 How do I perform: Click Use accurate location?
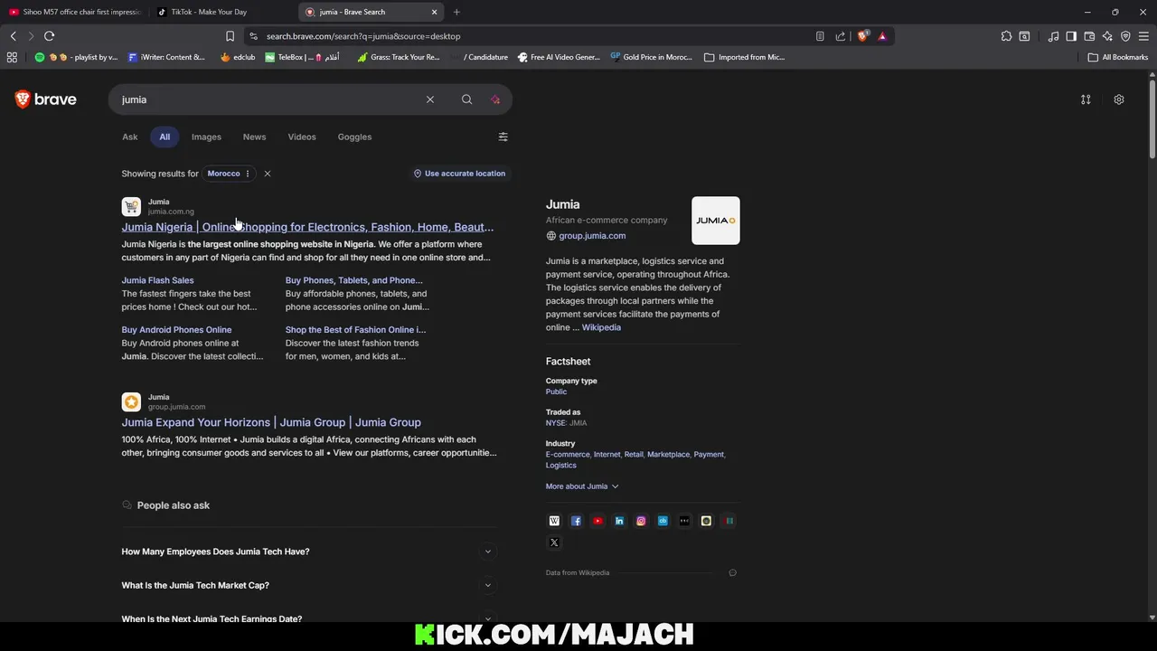point(459,174)
